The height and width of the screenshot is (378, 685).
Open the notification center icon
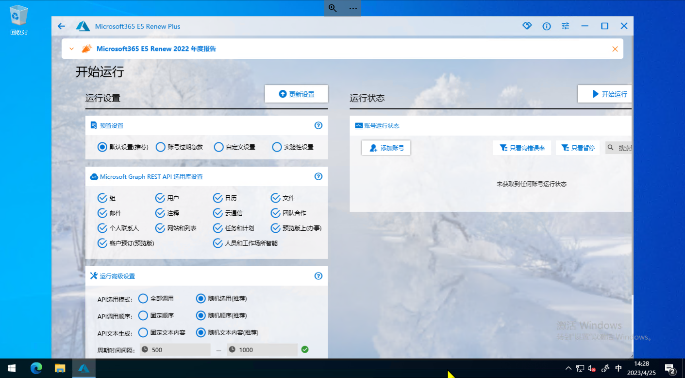(x=670, y=369)
